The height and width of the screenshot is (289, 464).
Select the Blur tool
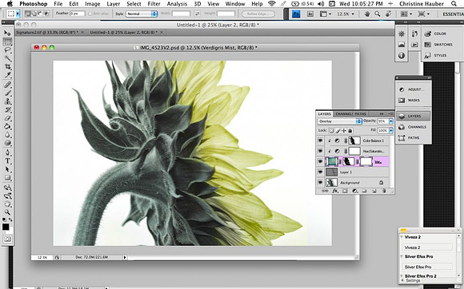pos(7,135)
